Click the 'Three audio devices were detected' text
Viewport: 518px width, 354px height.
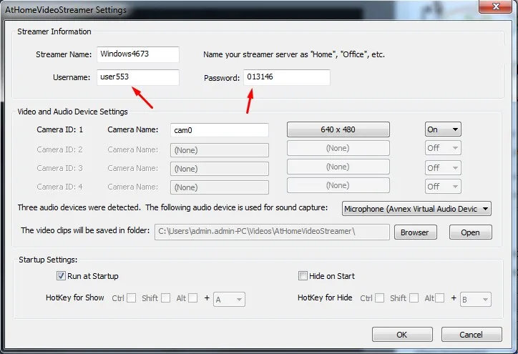[x=79, y=207]
